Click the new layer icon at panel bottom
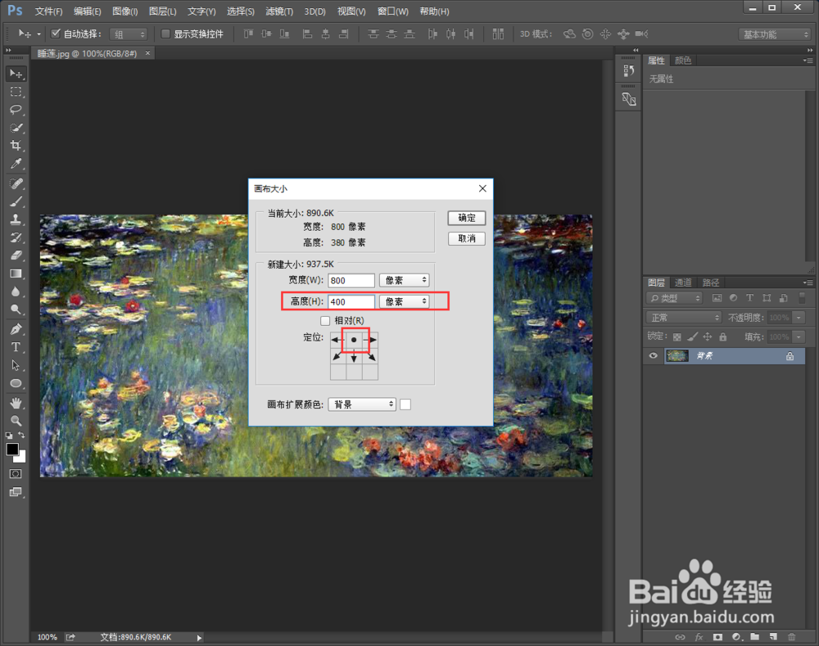Image resolution: width=819 pixels, height=646 pixels. 773,637
